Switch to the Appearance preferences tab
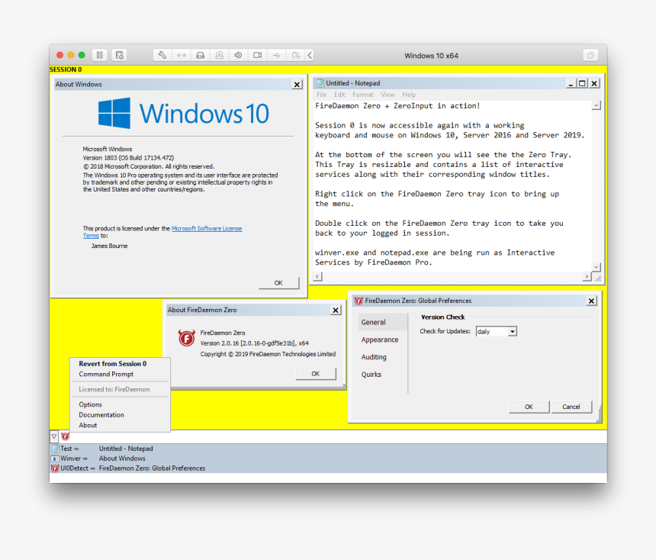This screenshot has height=560, width=656. click(x=382, y=340)
